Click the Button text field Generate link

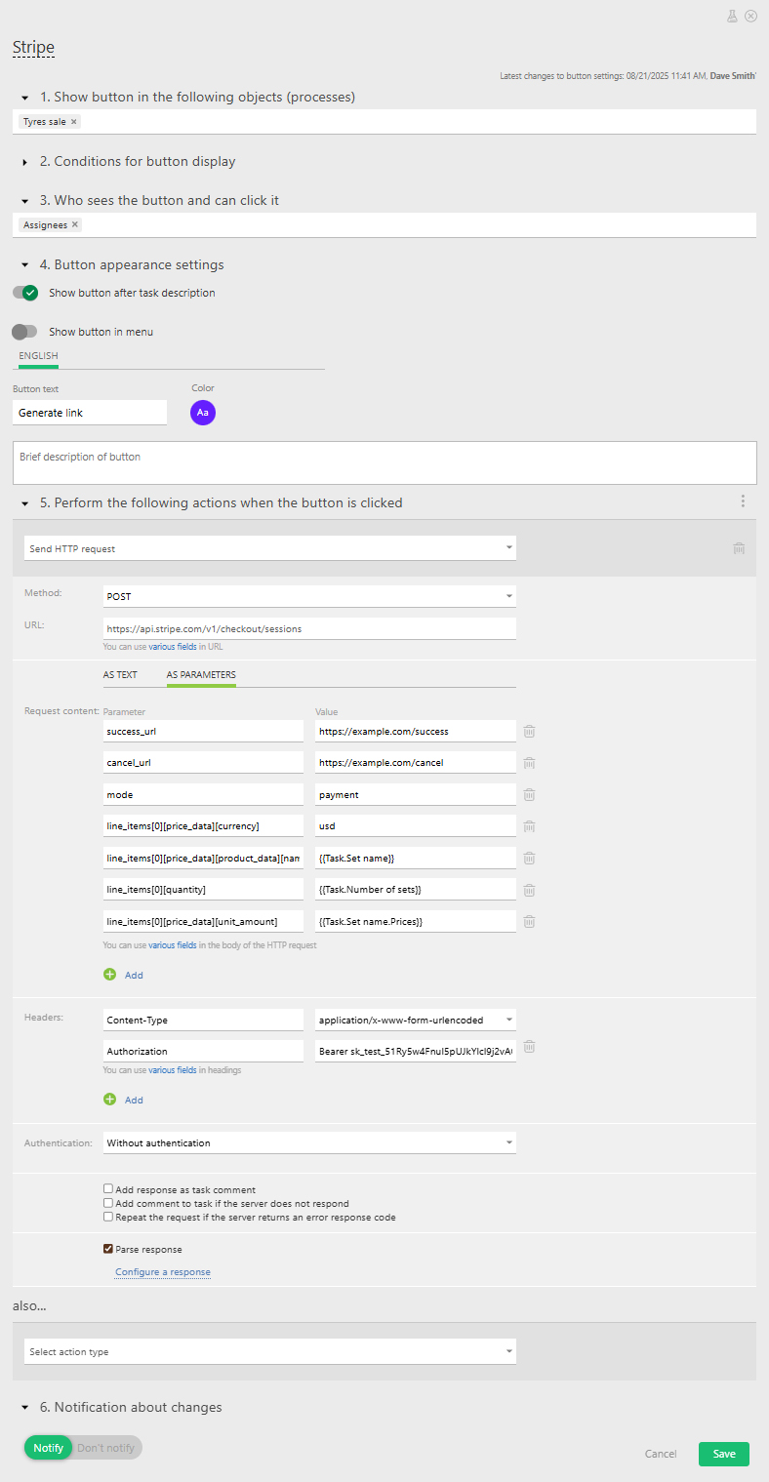(90, 413)
